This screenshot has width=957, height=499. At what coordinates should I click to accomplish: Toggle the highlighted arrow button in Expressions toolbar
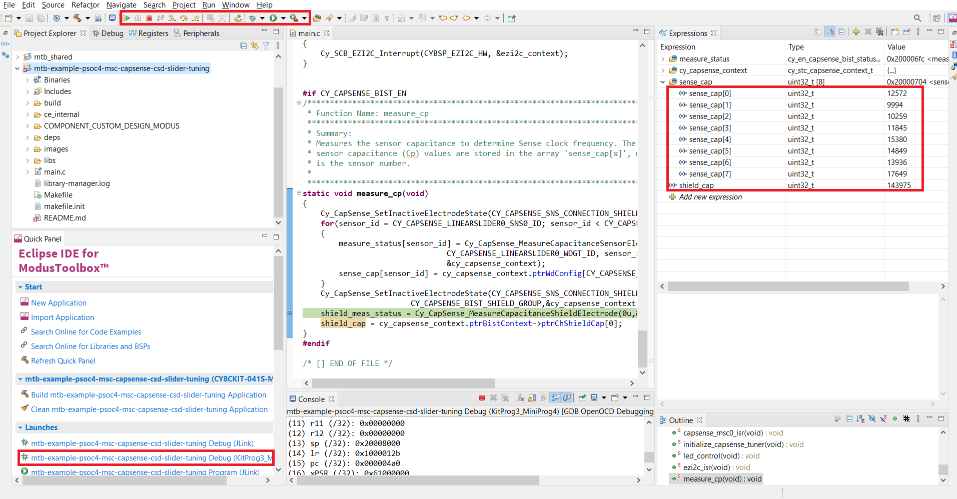[830, 32]
